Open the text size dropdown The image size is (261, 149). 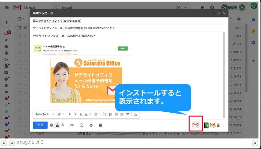61,114
